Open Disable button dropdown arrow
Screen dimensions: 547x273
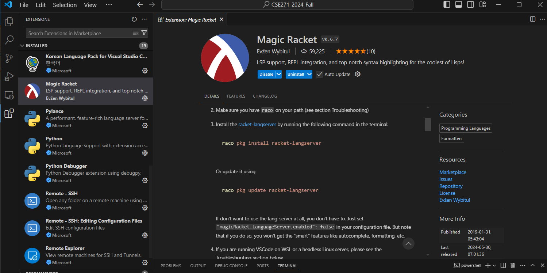[x=279, y=74]
